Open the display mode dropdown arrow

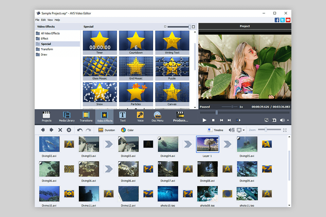point(244,130)
